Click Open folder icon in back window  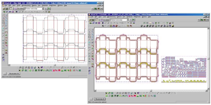[4, 9]
